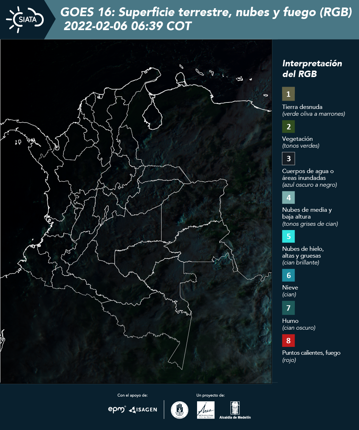
Task: Click the ISAGEN logo in the footer
Action: pyautogui.click(x=143, y=410)
